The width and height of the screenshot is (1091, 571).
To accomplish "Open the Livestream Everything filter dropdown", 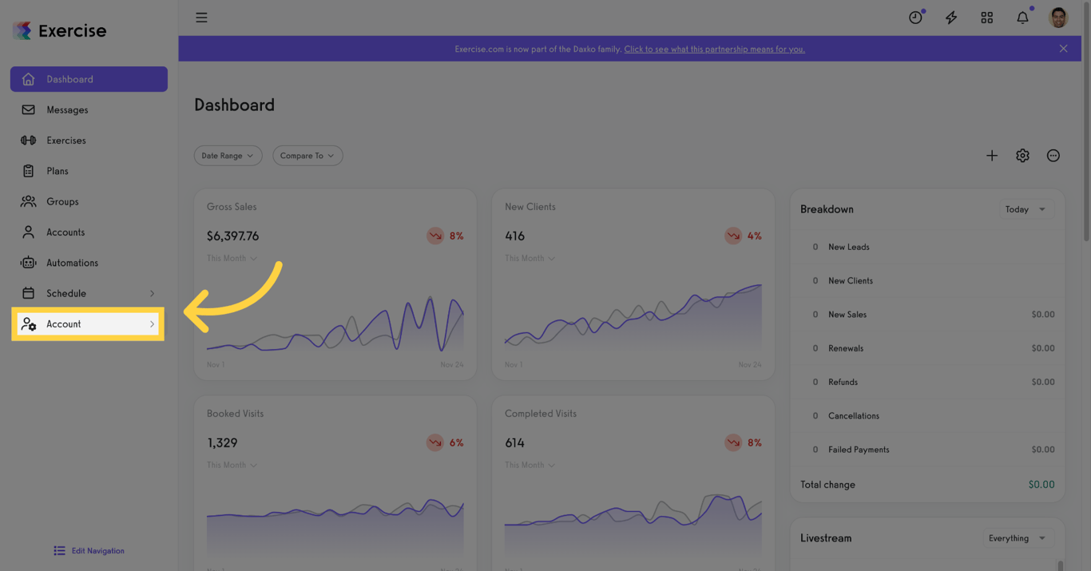I will coord(1018,537).
